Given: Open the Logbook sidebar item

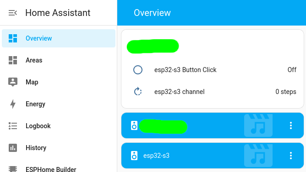Looking at the screenshot, I should pos(59,126).
